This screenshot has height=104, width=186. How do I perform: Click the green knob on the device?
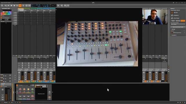click(32, 89)
